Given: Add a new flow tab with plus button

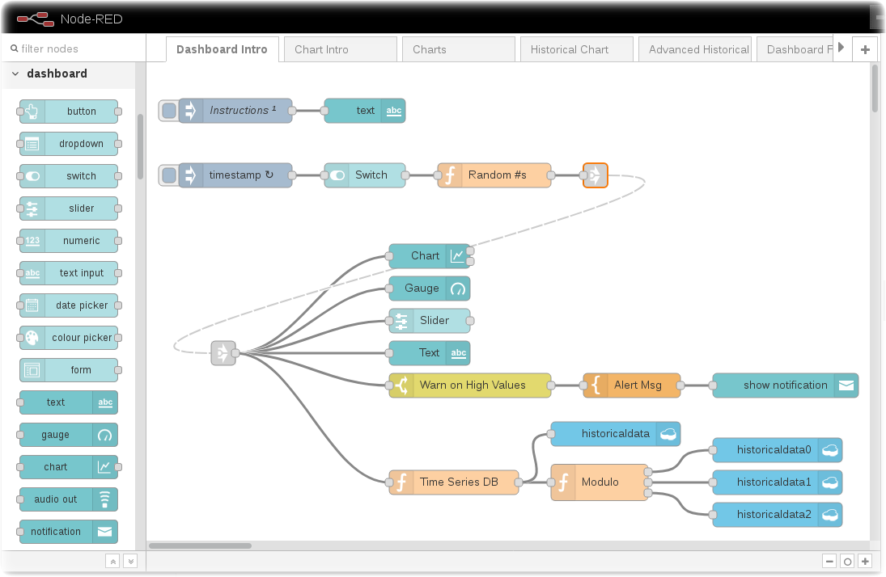Looking at the screenshot, I should 865,49.
